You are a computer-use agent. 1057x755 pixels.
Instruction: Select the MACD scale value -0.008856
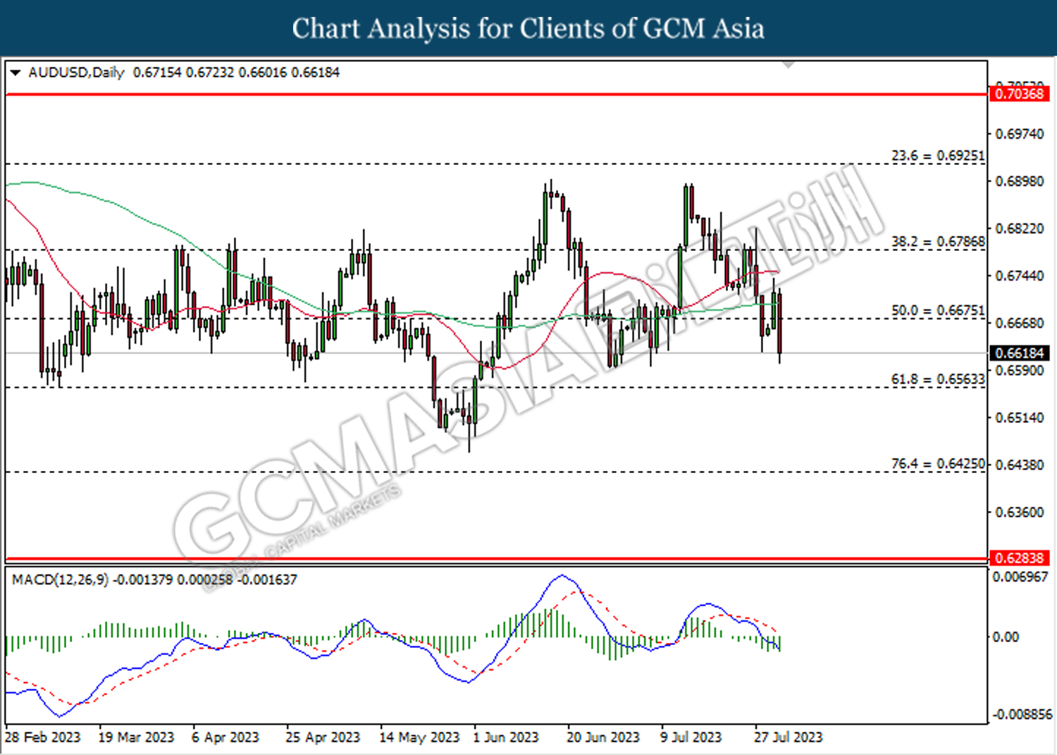tap(1022, 714)
